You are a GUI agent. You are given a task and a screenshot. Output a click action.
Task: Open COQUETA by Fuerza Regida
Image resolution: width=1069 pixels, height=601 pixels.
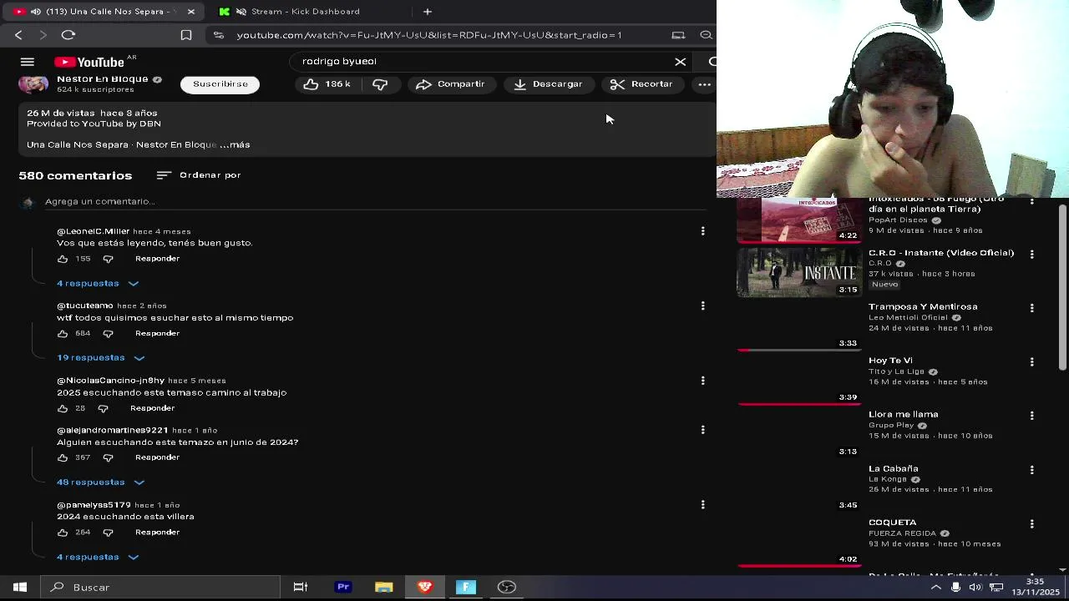pos(892,523)
